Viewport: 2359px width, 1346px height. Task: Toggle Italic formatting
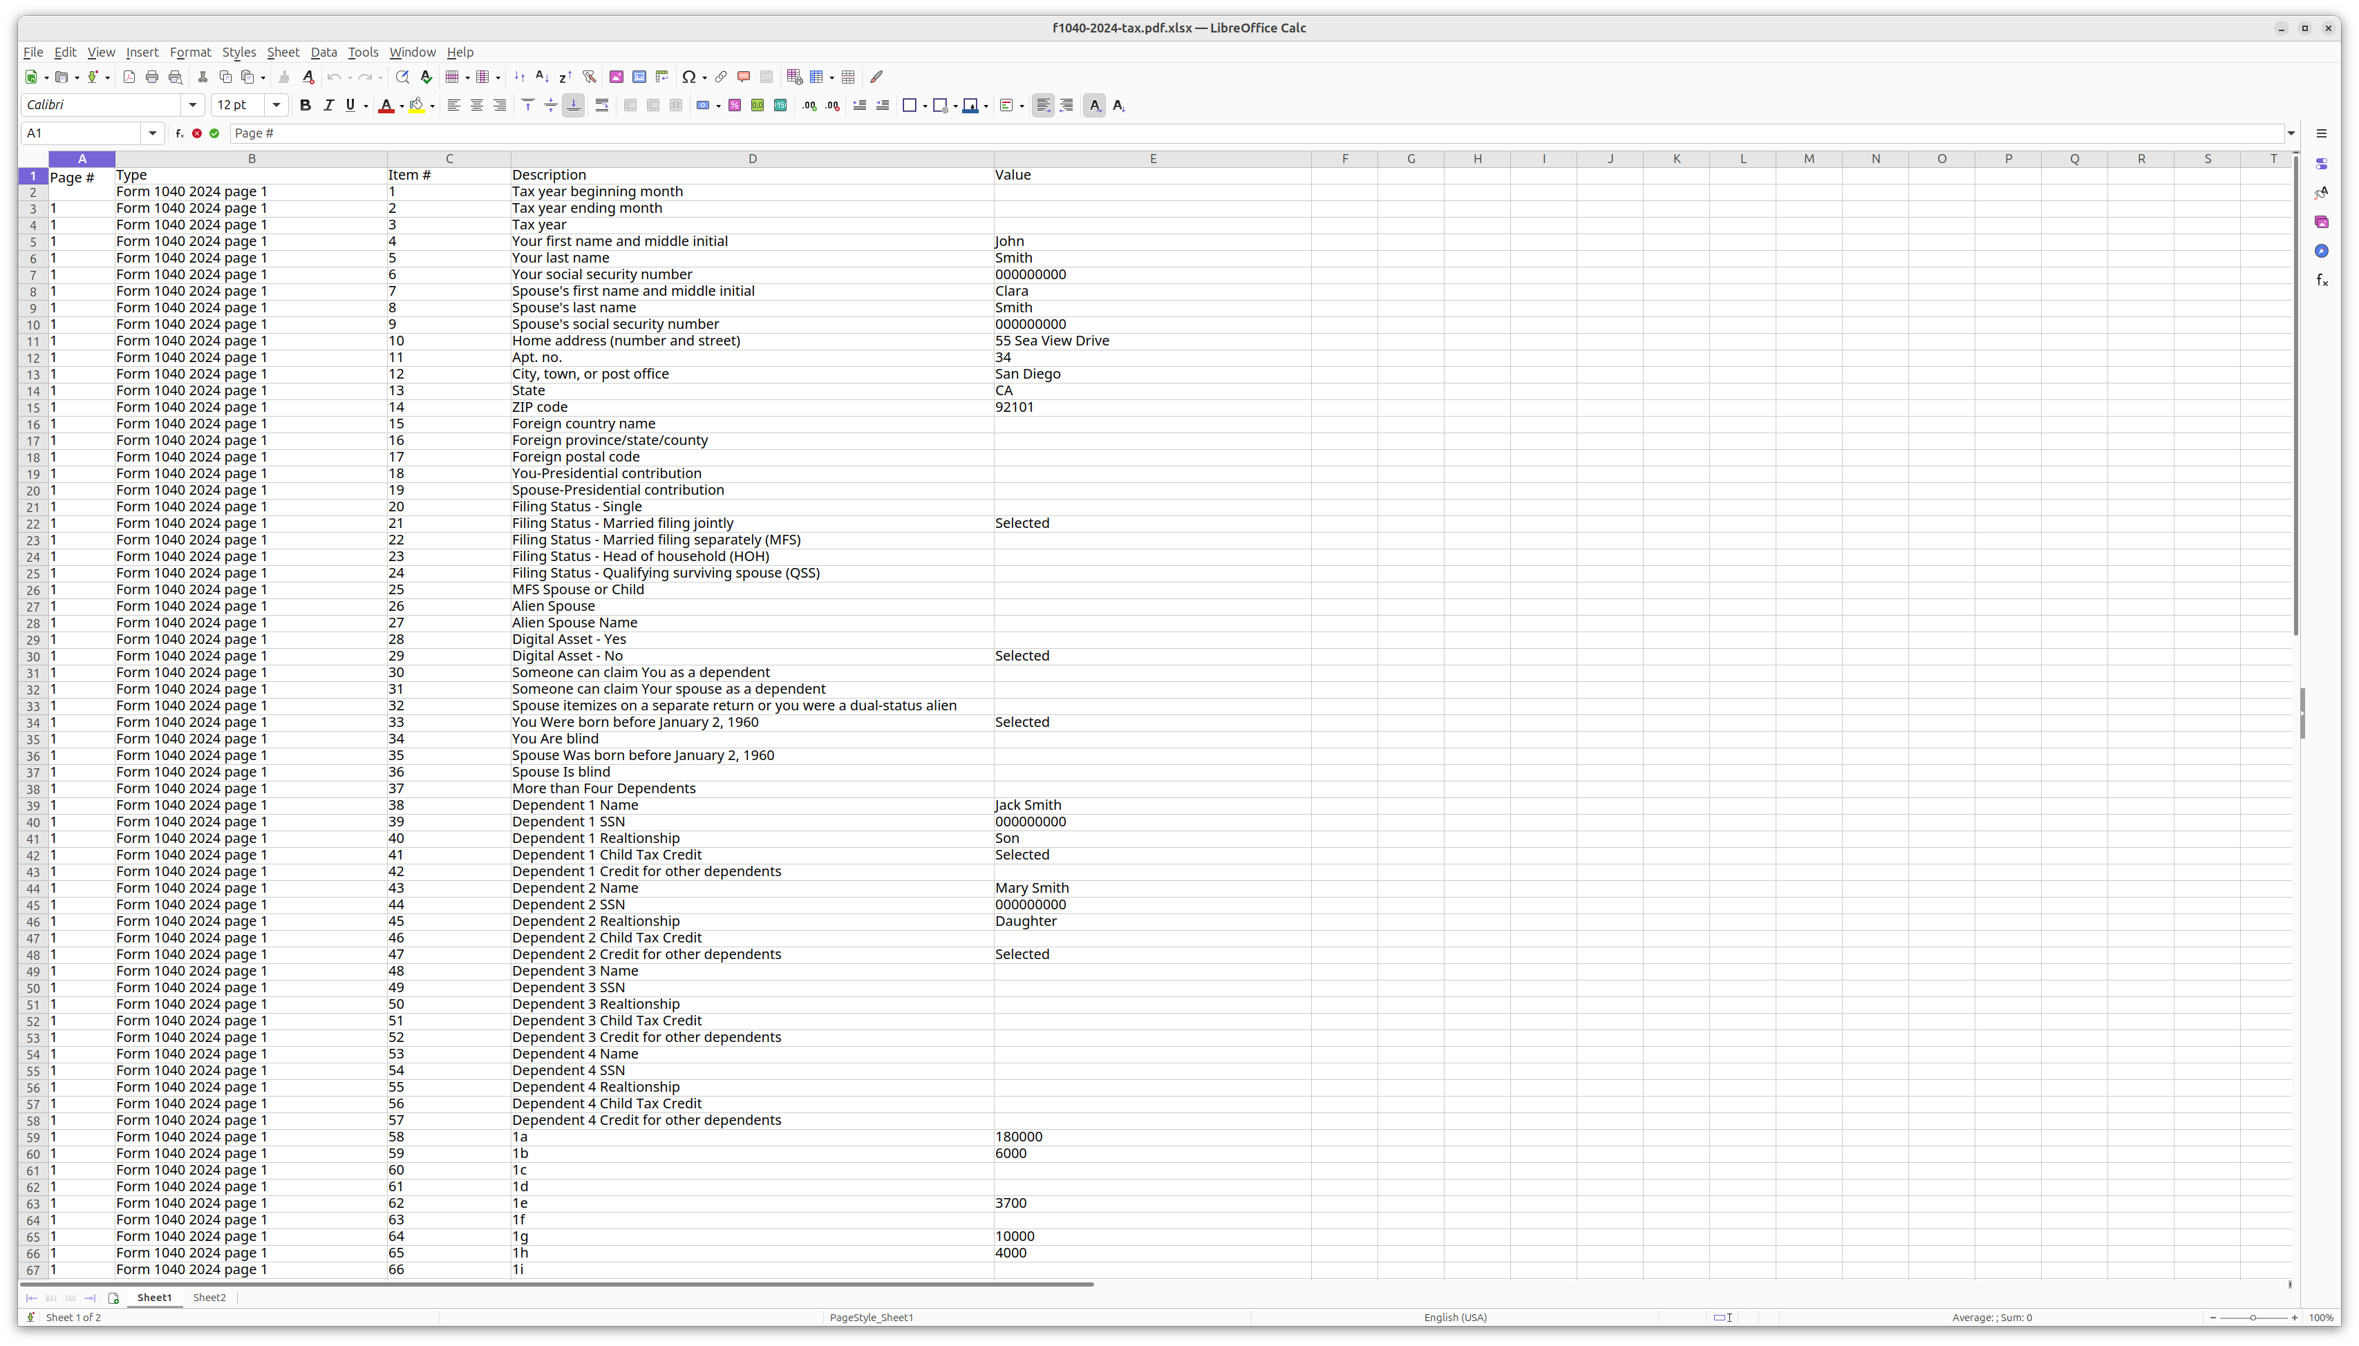[x=328, y=106]
